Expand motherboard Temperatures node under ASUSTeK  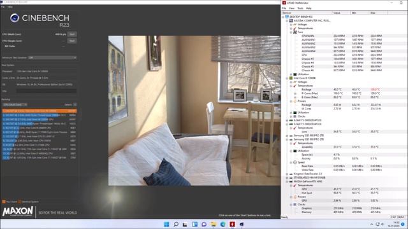291,28
